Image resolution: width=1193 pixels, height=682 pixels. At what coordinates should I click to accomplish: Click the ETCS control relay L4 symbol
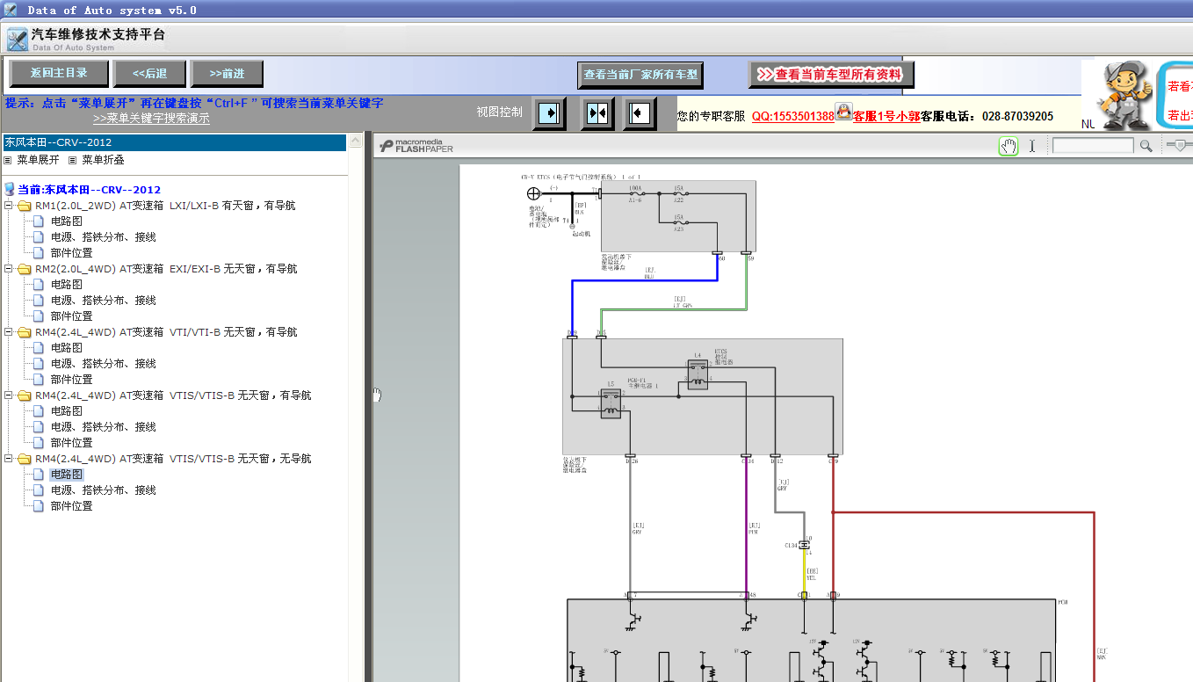(x=698, y=375)
